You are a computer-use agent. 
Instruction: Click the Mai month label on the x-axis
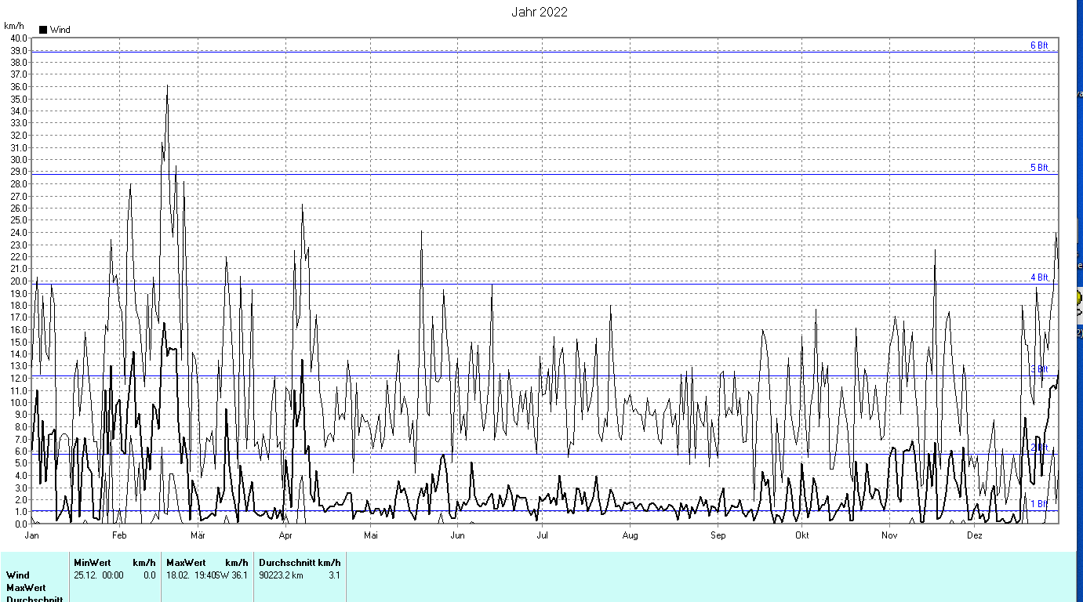point(370,535)
